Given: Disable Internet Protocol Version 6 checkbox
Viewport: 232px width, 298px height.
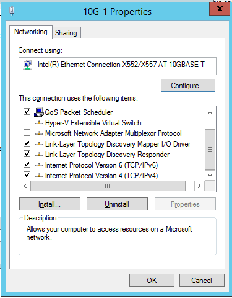Looking at the screenshot, I should tap(27, 165).
